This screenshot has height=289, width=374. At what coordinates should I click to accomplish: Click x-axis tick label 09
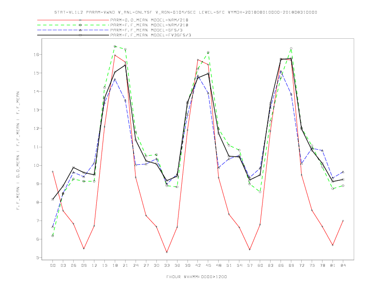point(84,265)
